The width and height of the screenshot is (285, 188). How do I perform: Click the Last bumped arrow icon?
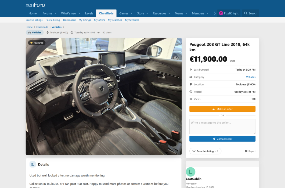(x=191, y=70)
